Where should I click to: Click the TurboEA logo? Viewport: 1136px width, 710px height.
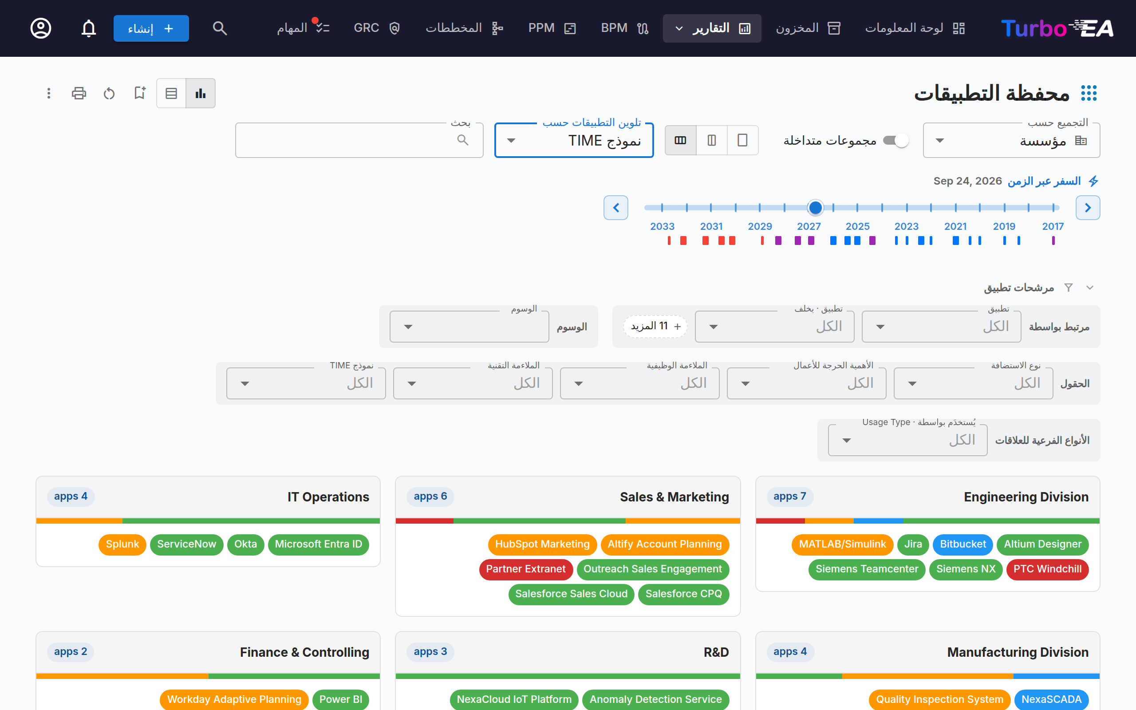pos(1057,28)
